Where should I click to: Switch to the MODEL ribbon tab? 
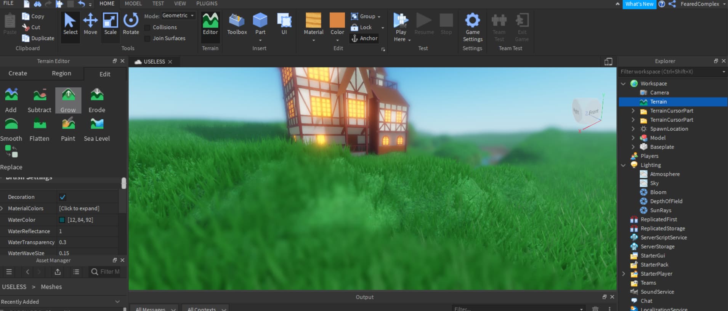(133, 3)
